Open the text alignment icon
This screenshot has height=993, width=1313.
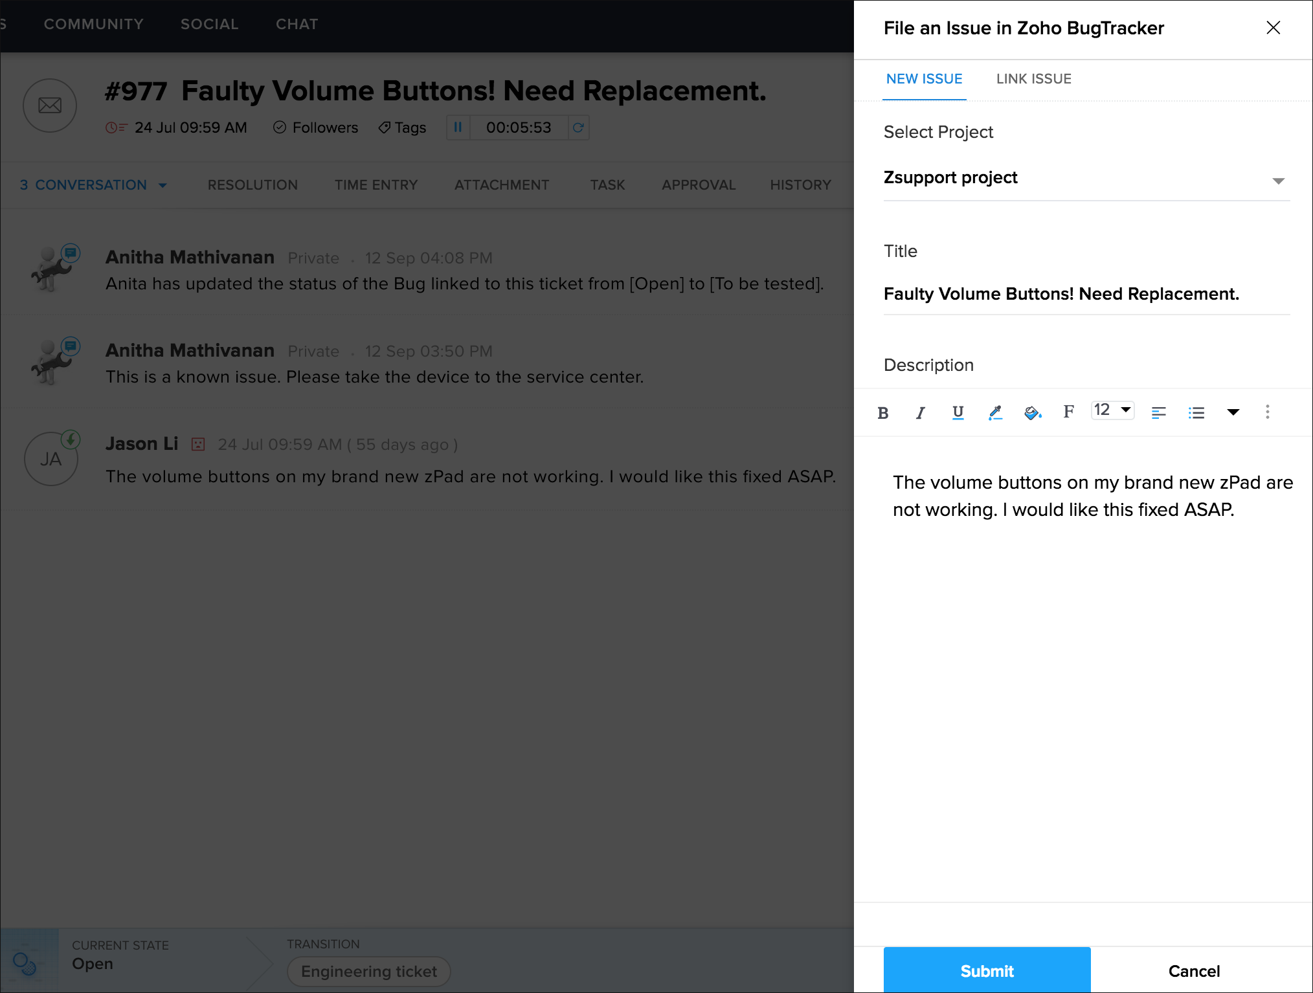(x=1158, y=412)
